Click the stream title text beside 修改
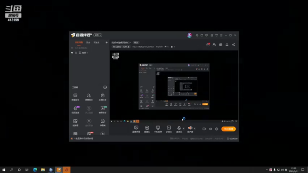 (x=121, y=42)
